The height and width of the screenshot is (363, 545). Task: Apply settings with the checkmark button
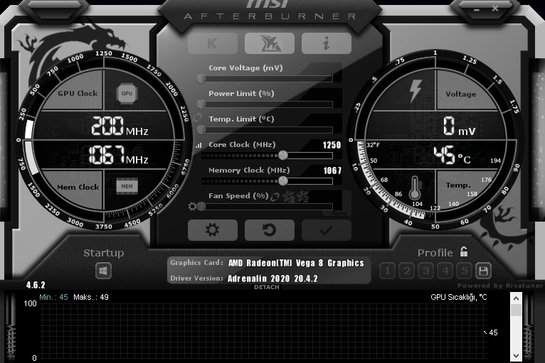click(327, 230)
